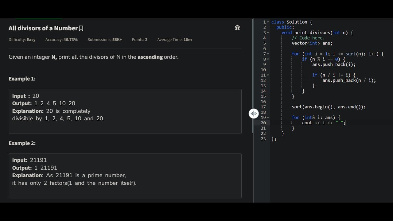Viewport: 393px width, 221px height.
Task: Collapse the class Solution block at line 1
Action: pyautogui.click(x=268, y=22)
